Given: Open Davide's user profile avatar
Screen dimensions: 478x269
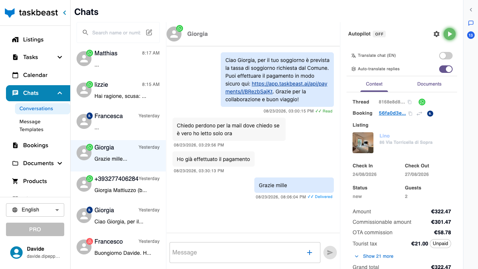Looking at the screenshot, I should pos(16,253).
